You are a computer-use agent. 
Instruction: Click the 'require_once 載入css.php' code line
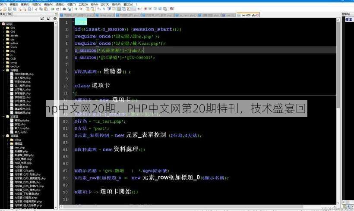[120, 43]
